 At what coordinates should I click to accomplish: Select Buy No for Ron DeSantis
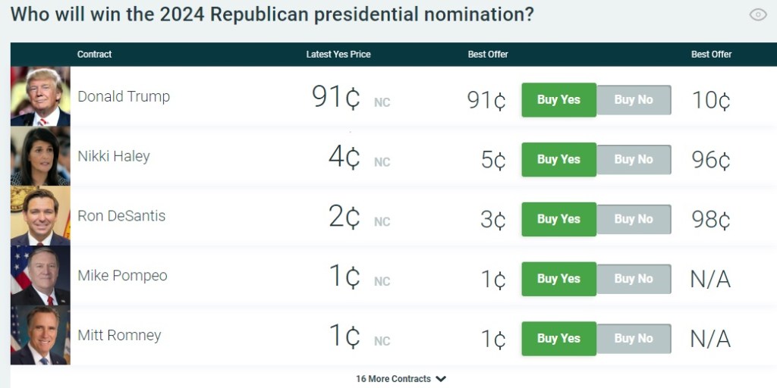click(x=634, y=219)
